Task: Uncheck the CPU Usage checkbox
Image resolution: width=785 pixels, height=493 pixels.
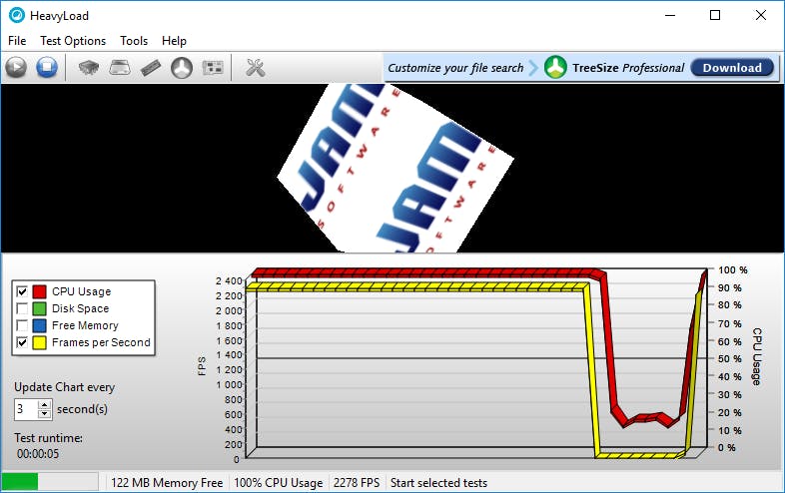Action: pos(22,291)
